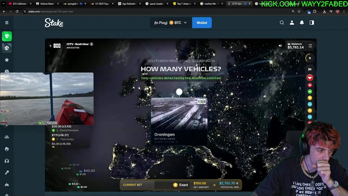Click the checkered flag history icon
348x196 pixels.
310,69
